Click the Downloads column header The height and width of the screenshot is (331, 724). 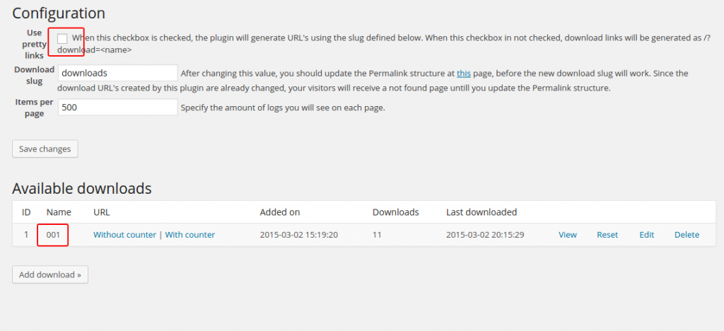click(x=396, y=212)
